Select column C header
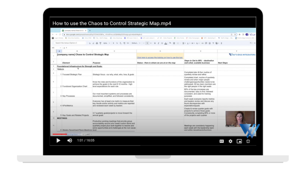 (x=114, y=51)
